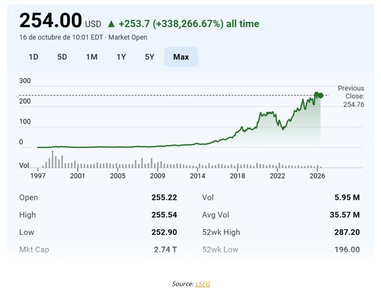Show the 5Y chart range

[x=150, y=57]
